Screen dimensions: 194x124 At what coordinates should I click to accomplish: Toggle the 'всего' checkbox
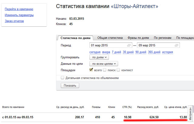point(91,70)
